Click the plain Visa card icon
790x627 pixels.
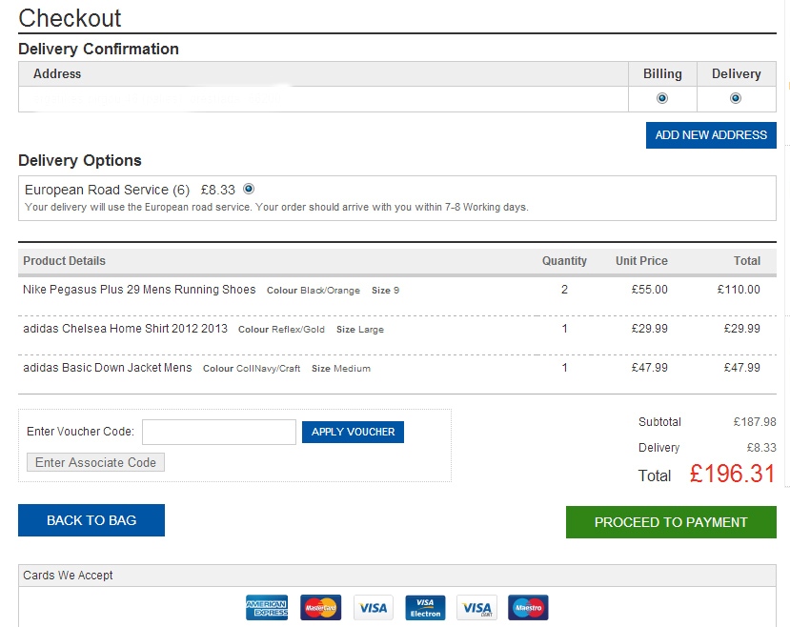pyautogui.click(x=373, y=607)
